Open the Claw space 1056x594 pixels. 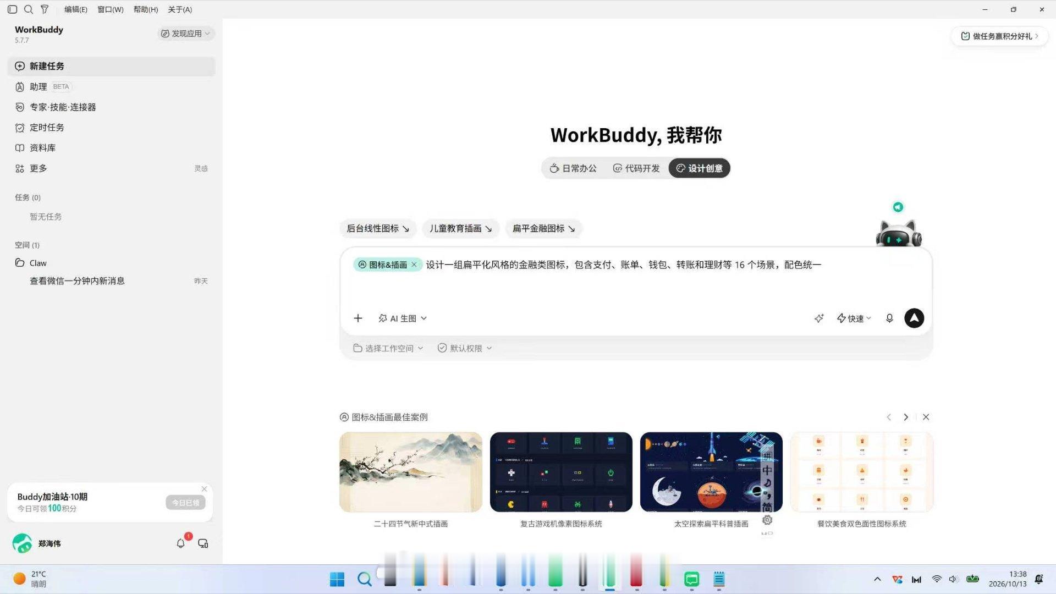tap(111, 263)
